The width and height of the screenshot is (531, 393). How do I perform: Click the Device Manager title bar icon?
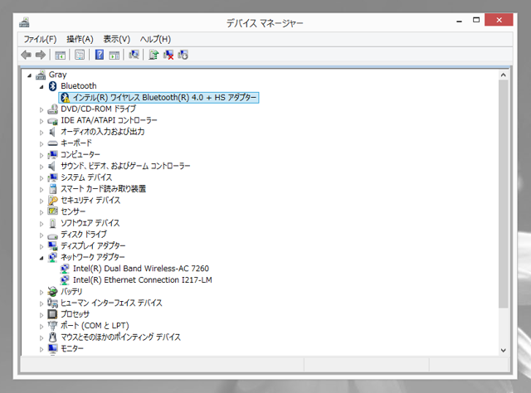tap(24, 22)
